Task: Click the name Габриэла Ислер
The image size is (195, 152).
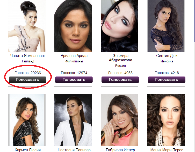Action: [120, 150]
